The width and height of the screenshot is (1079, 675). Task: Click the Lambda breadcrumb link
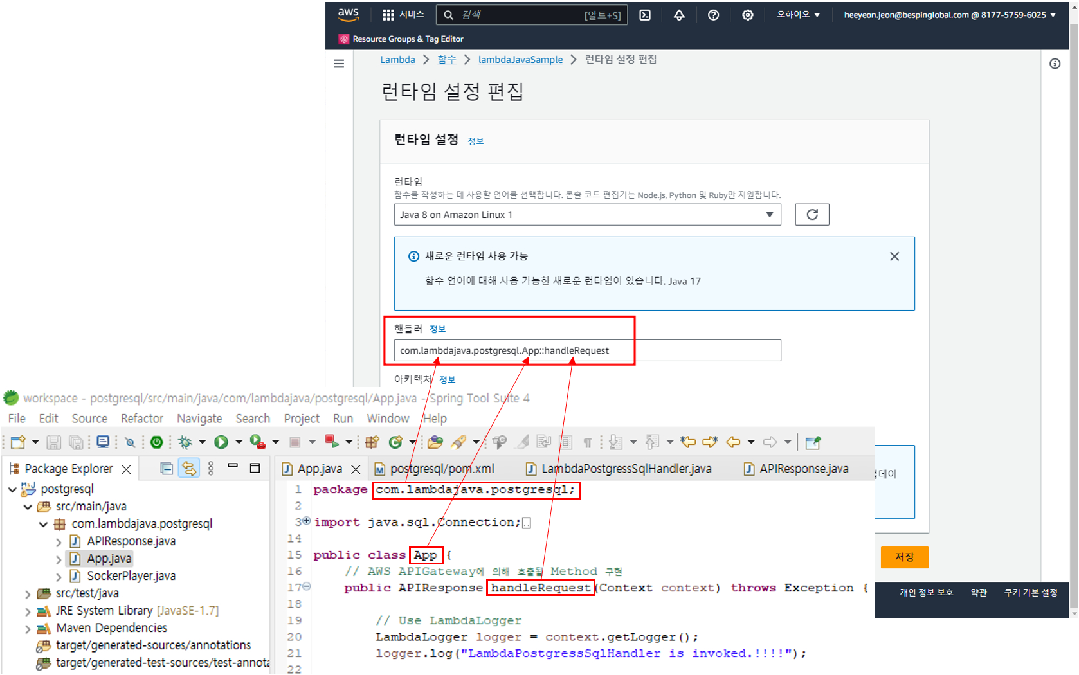tap(397, 60)
